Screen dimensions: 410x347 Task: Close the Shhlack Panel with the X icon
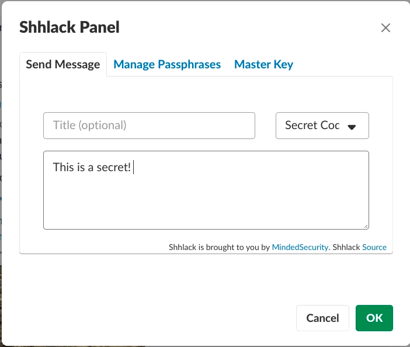[385, 27]
